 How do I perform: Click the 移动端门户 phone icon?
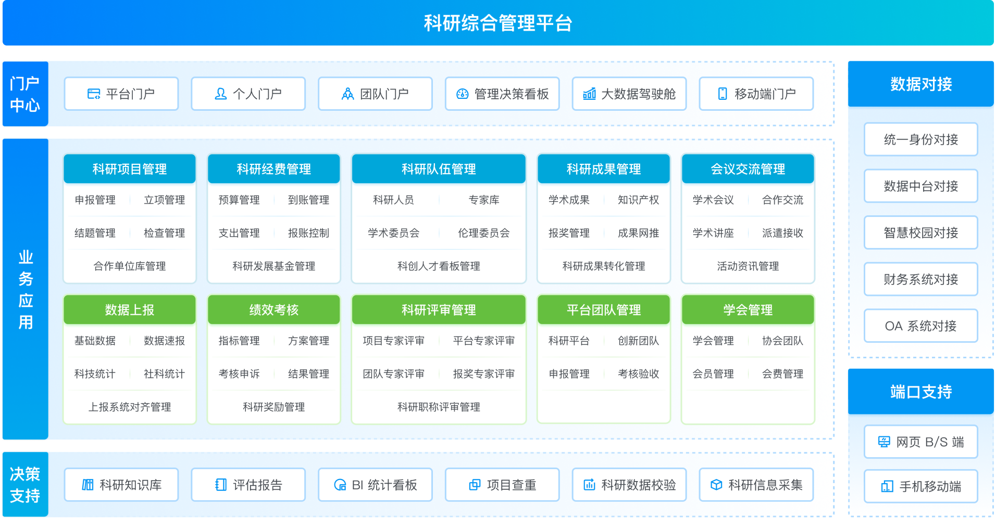pyautogui.click(x=723, y=94)
